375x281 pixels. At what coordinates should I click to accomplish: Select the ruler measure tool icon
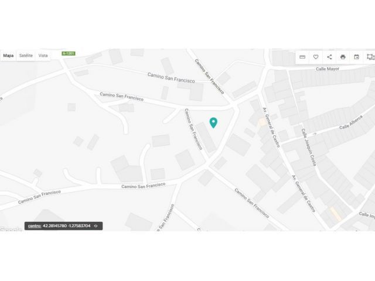click(302, 57)
